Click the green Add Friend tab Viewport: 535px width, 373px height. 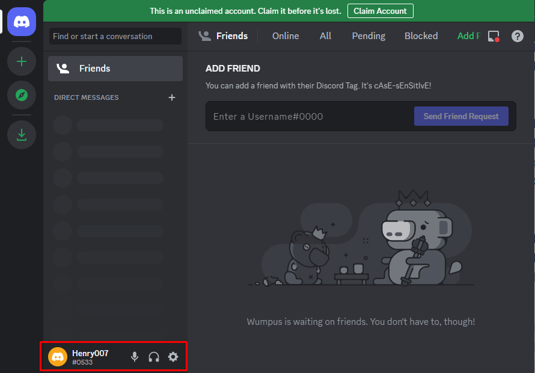[468, 36]
